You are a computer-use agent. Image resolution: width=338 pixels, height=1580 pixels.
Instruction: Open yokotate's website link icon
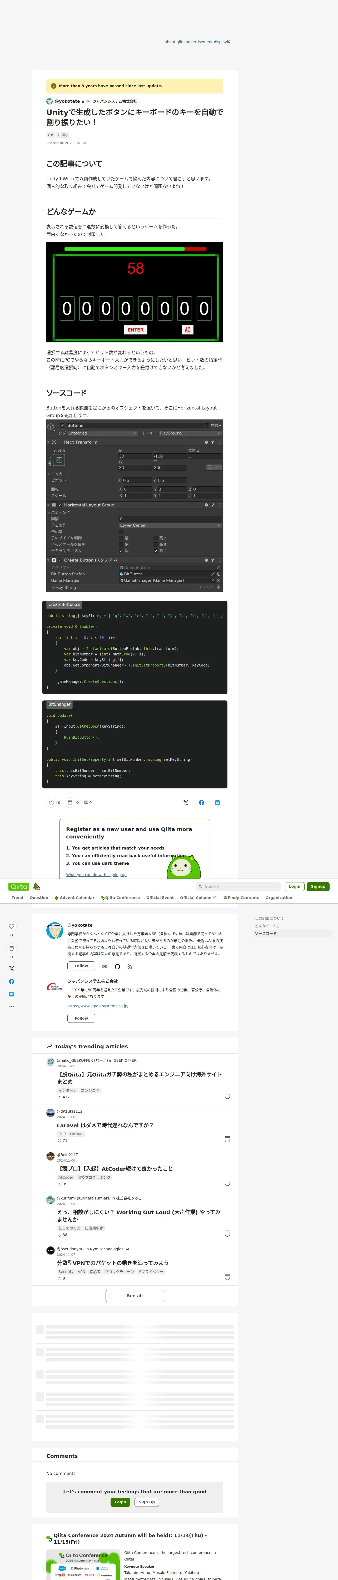pos(104,967)
